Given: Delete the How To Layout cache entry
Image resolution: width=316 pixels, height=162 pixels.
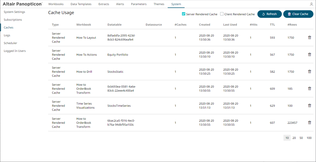Looking at the screenshot, I should coord(309,38).
